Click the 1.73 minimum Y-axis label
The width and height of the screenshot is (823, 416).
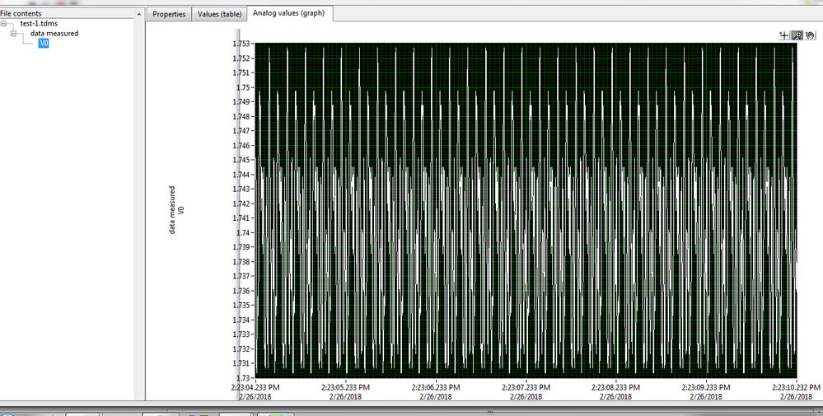click(244, 378)
